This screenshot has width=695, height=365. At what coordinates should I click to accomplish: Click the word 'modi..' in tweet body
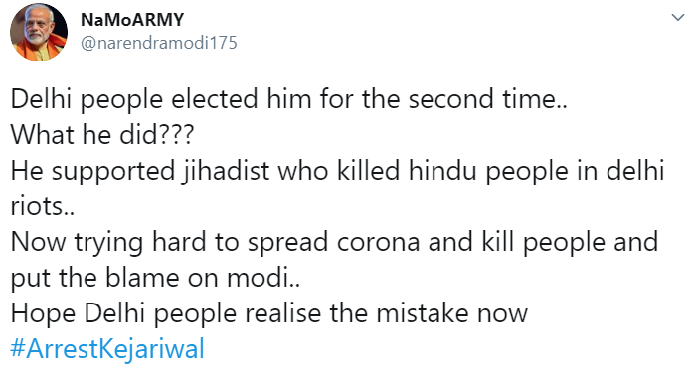tap(263, 279)
